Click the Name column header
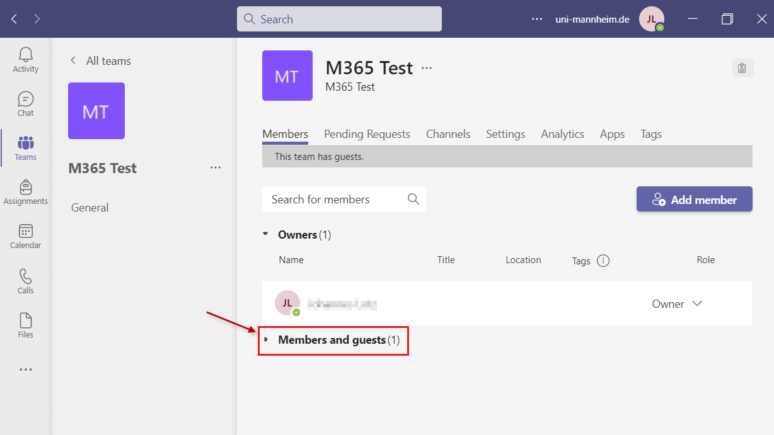774x435 pixels. [291, 260]
